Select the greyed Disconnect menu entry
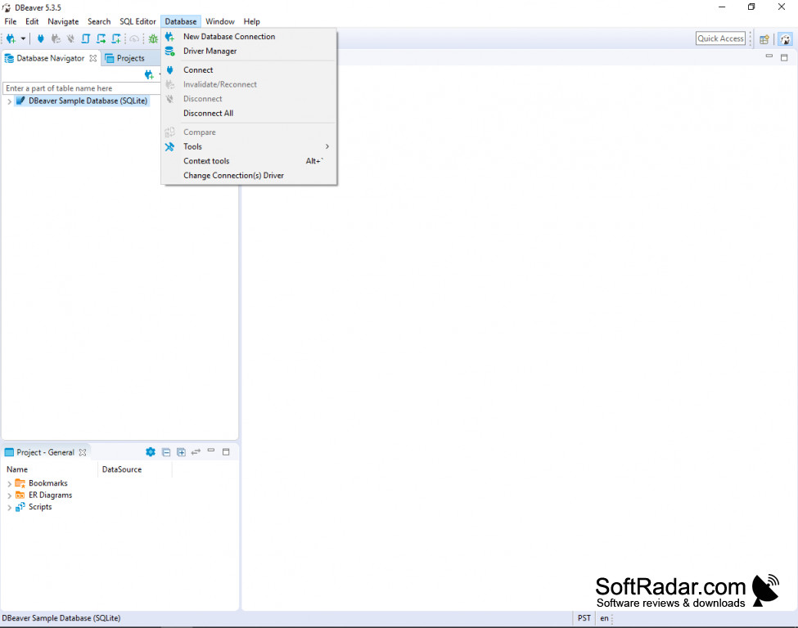Viewport: 798px width, 628px height. coord(249,99)
